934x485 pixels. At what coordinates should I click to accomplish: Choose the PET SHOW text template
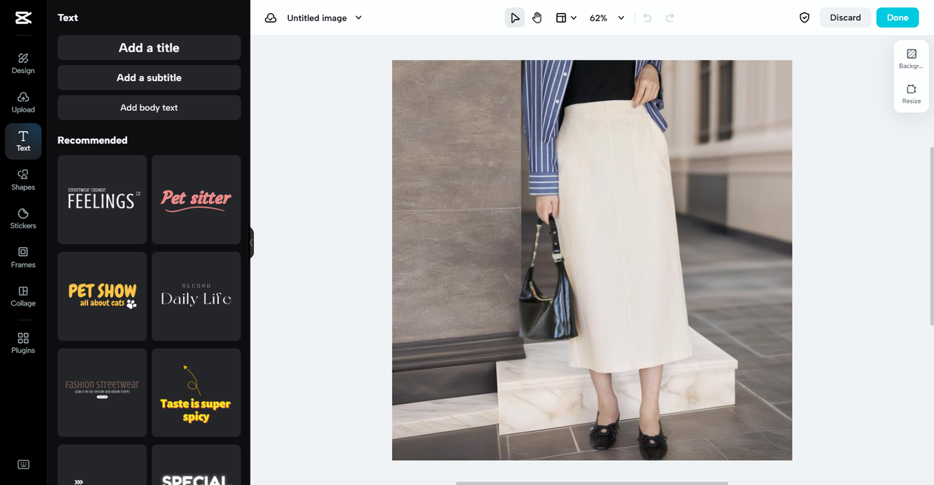pos(102,296)
